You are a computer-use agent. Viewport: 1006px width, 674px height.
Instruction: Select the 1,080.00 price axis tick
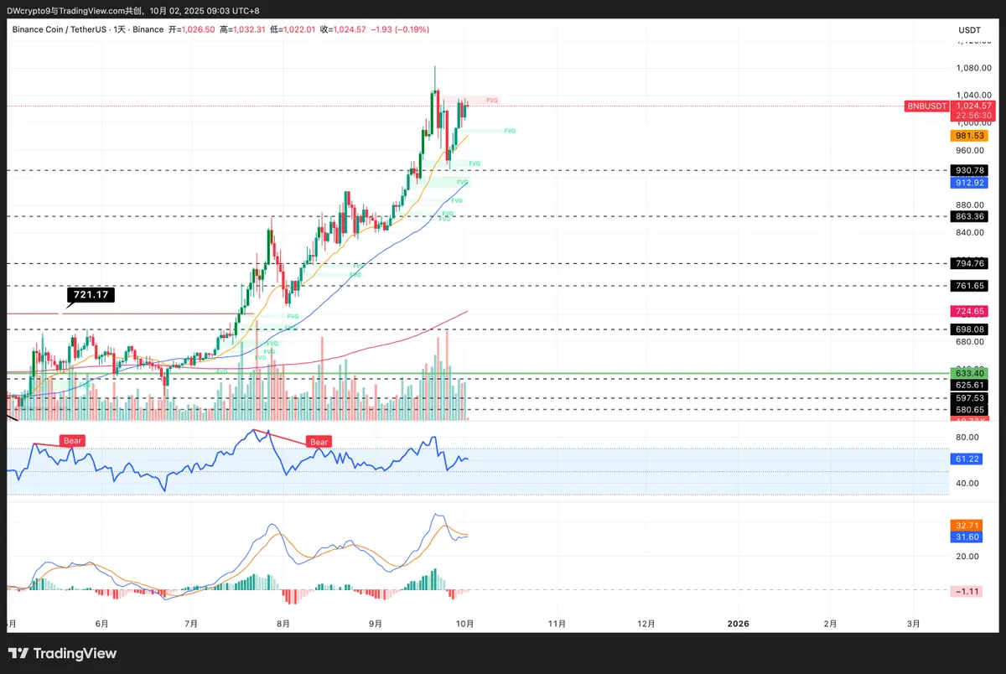pyautogui.click(x=973, y=68)
